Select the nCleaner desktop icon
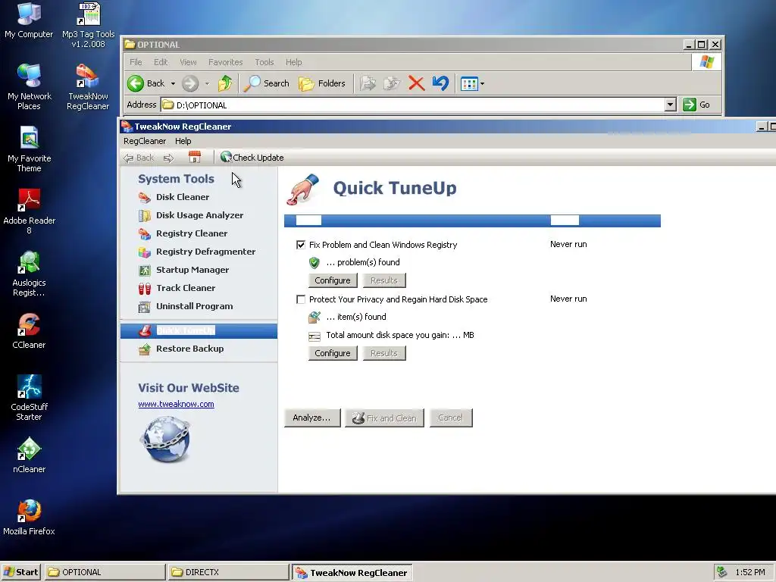The image size is (776, 582). coord(29,455)
